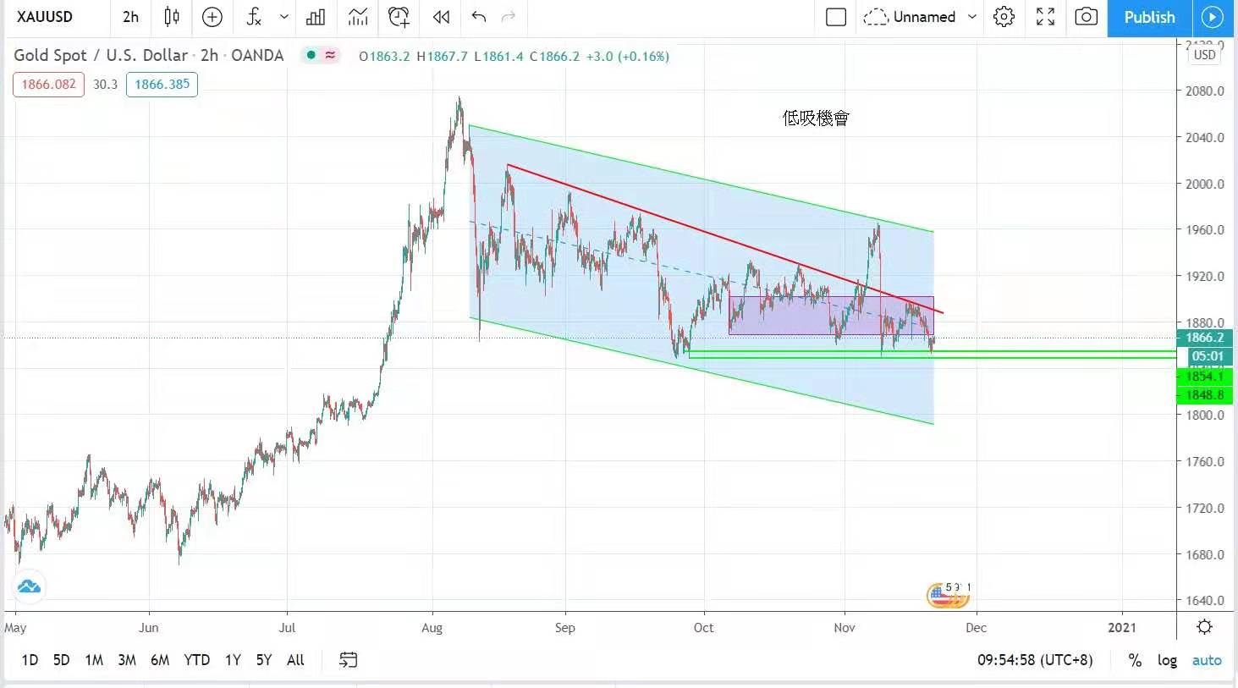Screen dimensions: 1238x688
Task: Enter fullscreen mode
Action: point(1045,17)
